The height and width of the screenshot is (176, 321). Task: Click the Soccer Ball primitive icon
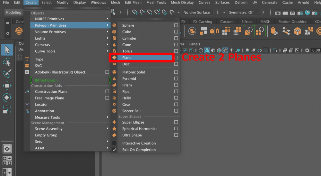[114, 111]
